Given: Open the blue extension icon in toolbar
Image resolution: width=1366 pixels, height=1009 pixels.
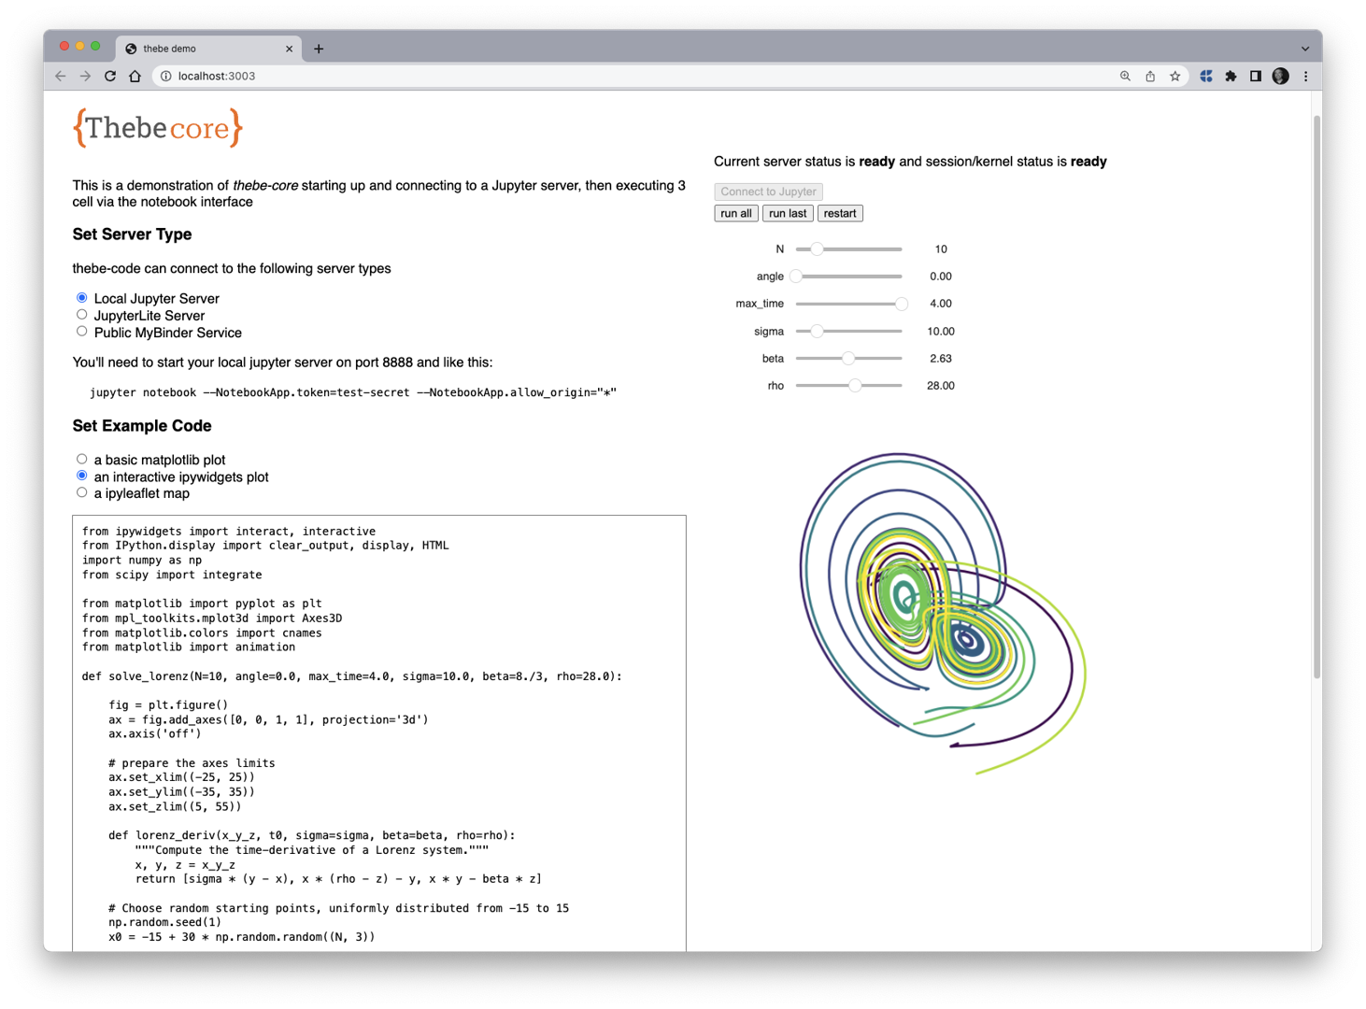Looking at the screenshot, I should 1206,77.
